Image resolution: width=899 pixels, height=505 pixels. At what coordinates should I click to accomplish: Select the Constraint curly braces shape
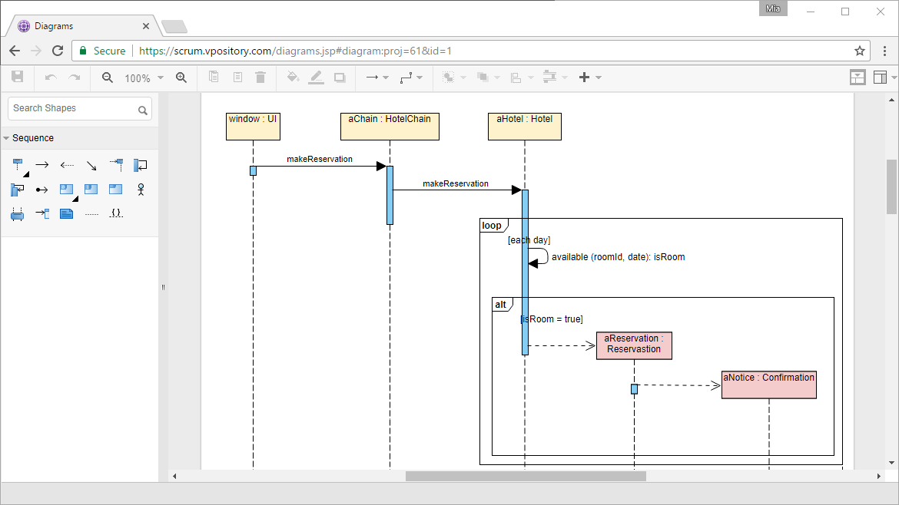tap(116, 213)
